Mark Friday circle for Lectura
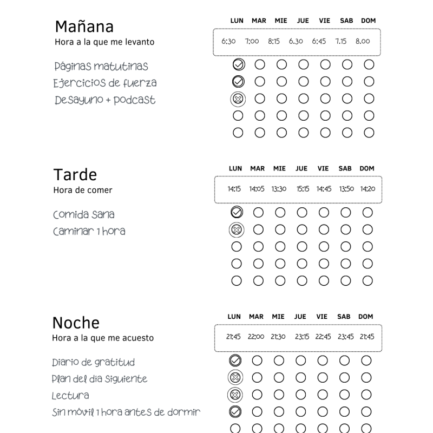 [x=323, y=395]
